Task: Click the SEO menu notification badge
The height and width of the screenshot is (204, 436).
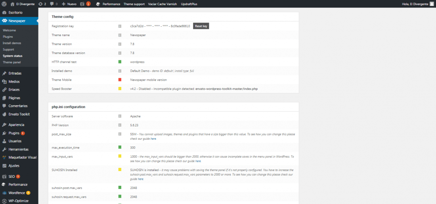Action: point(18,177)
